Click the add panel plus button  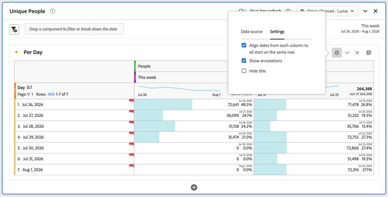[194, 187]
